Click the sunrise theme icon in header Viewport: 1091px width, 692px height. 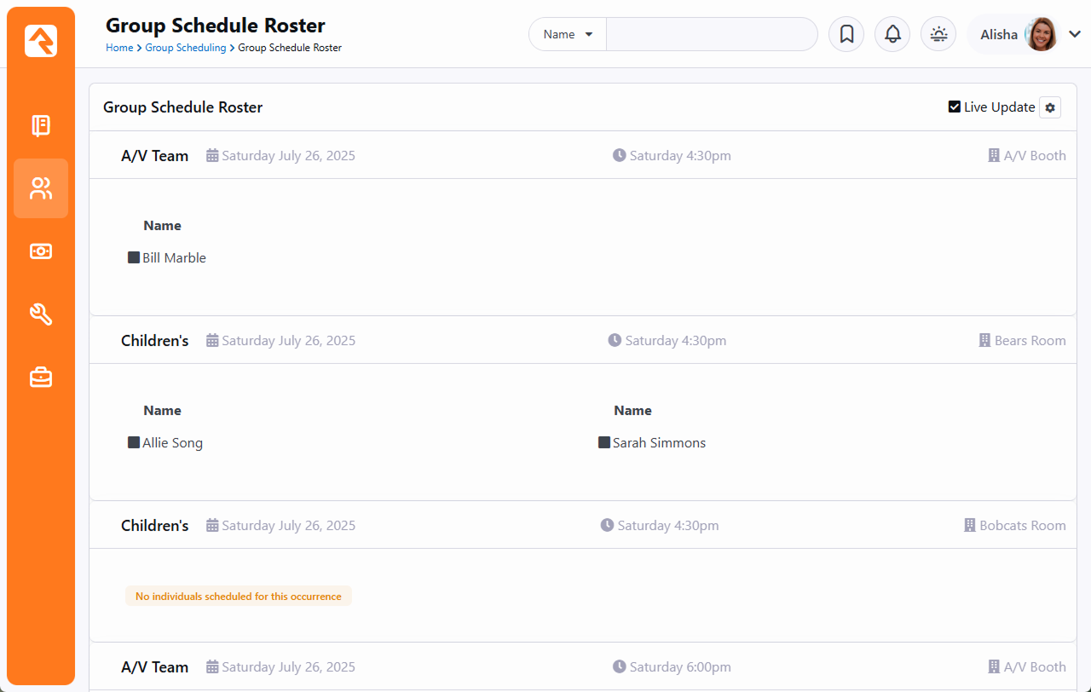tap(938, 35)
